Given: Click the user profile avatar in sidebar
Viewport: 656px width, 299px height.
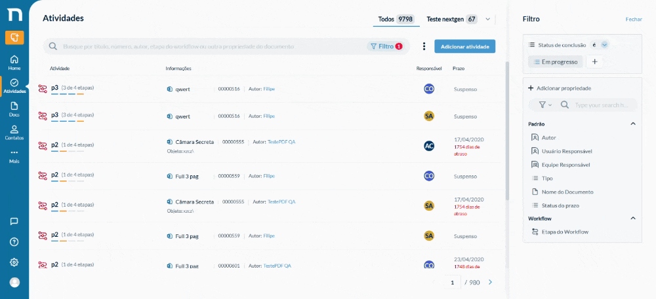Looking at the screenshot, I should (14, 283).
